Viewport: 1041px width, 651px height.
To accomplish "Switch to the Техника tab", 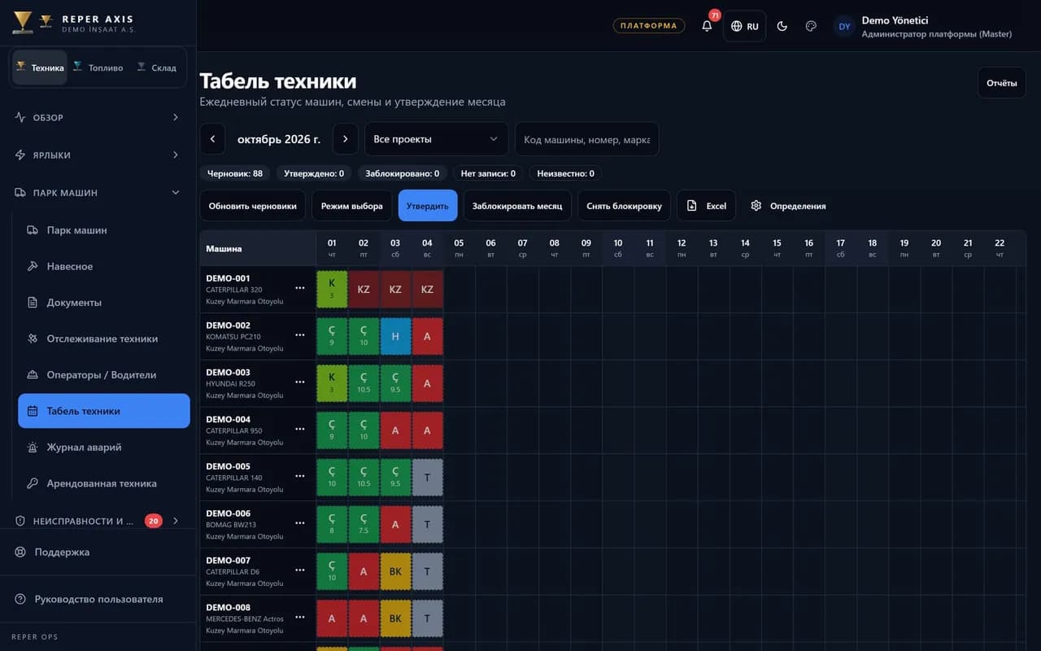I will click(40, 68).
